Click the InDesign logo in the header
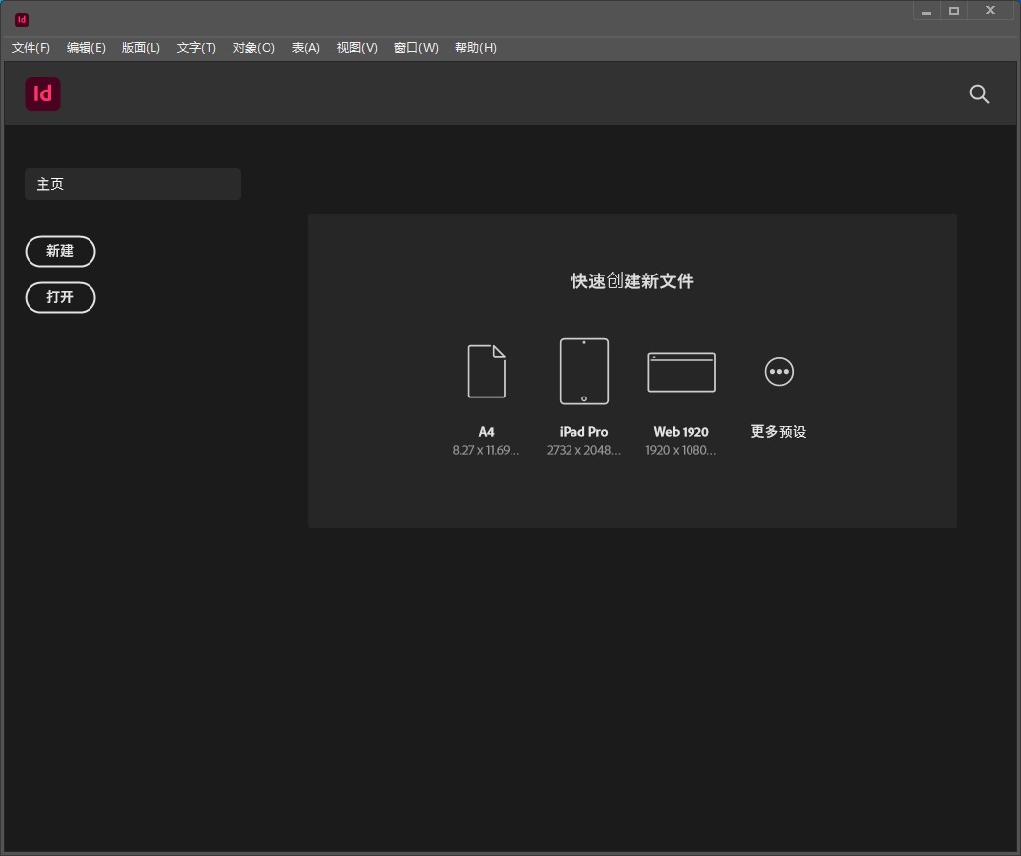This screenshot has height=856, width=1021. (x=43, y=94)
